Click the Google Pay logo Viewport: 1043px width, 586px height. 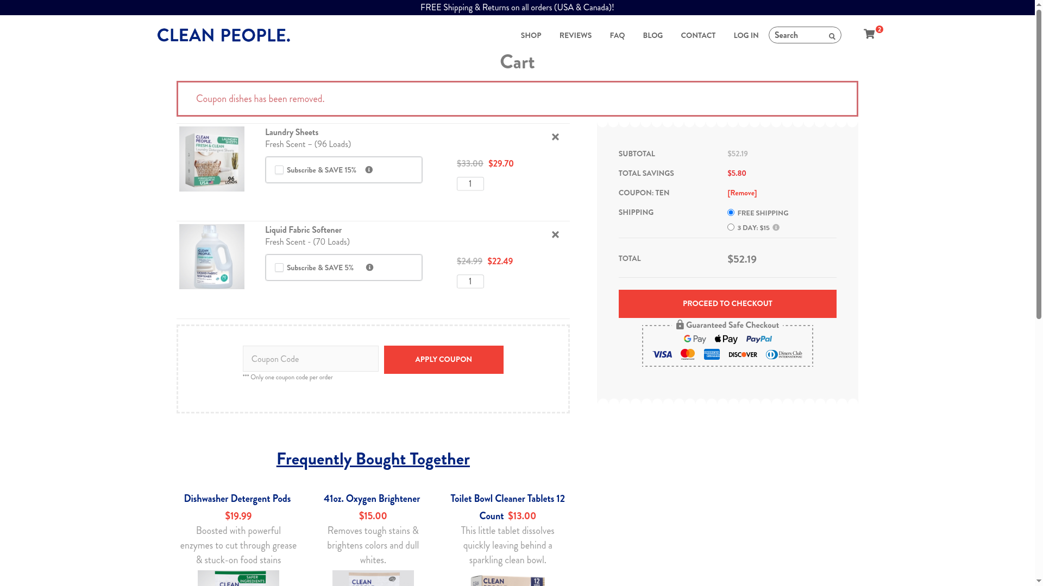tap(695, 339)
